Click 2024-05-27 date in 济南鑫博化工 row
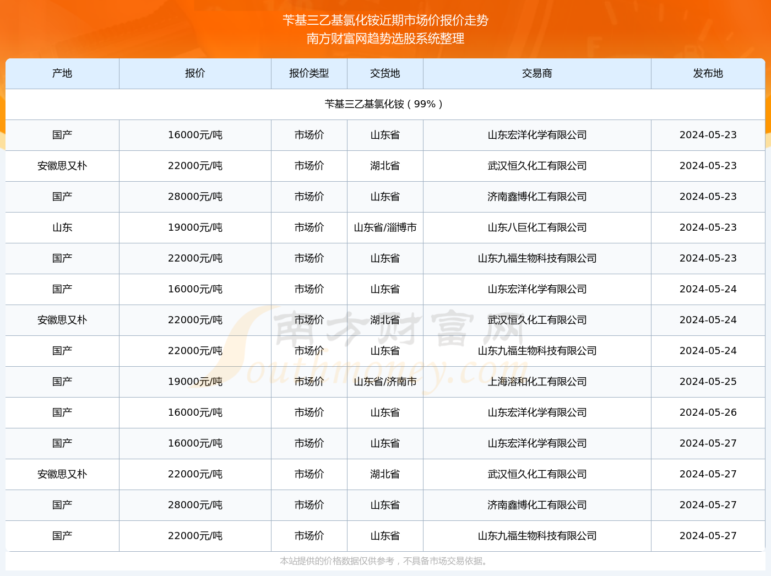 pos(708,505)
